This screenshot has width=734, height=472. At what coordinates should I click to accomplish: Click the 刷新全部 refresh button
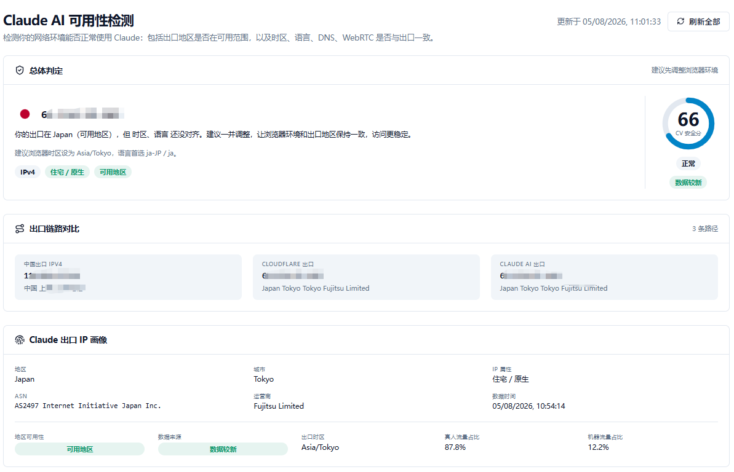tap(698, 22)
